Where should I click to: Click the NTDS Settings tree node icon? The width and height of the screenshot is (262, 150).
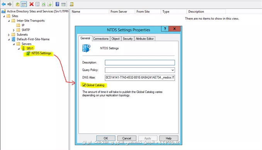pos(28,53)
